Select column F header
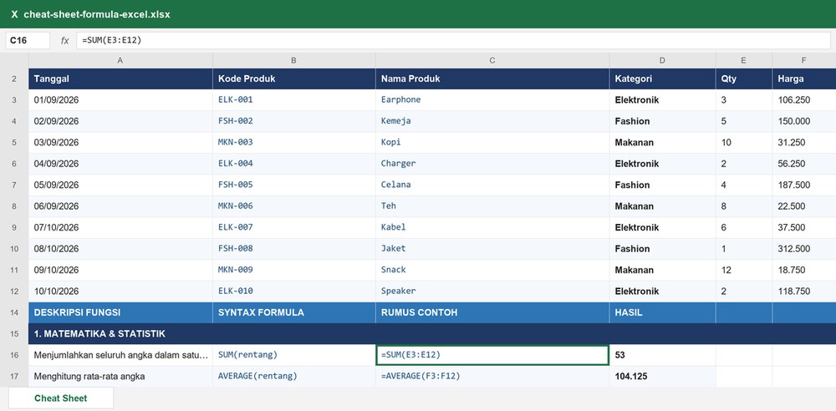836x411 pixels. click(x=804, y=60)
